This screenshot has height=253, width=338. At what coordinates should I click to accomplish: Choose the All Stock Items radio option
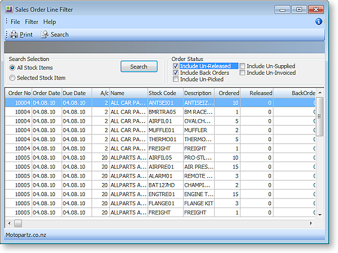[x=13, y=68]
